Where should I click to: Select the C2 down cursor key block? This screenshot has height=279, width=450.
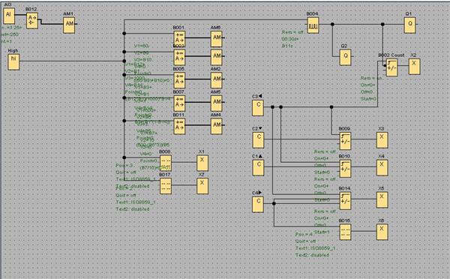[x=258, y=140]
